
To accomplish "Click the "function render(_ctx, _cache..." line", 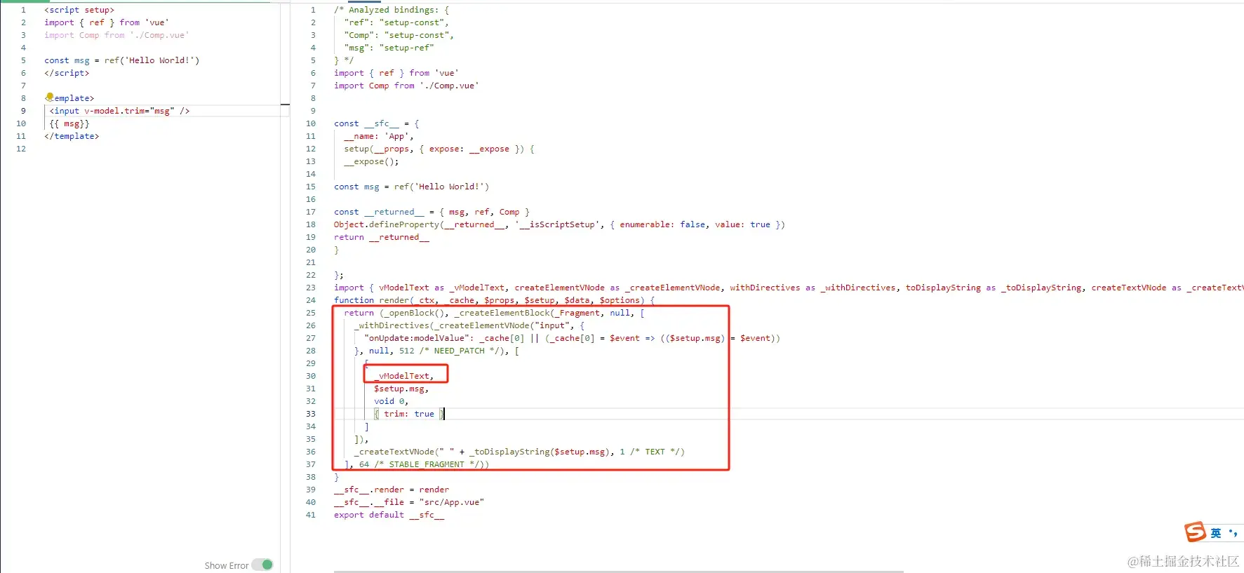I will click(494, 300).
